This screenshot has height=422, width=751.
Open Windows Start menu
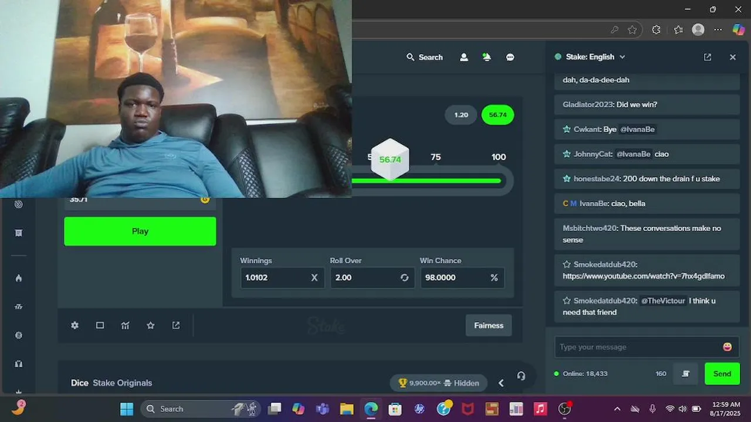pyautogui.click(x=127, y=409)
